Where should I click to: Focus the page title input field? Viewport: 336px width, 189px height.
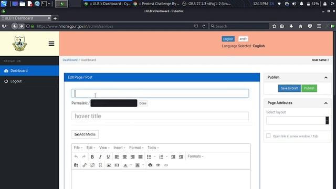(x=160, y=93)
